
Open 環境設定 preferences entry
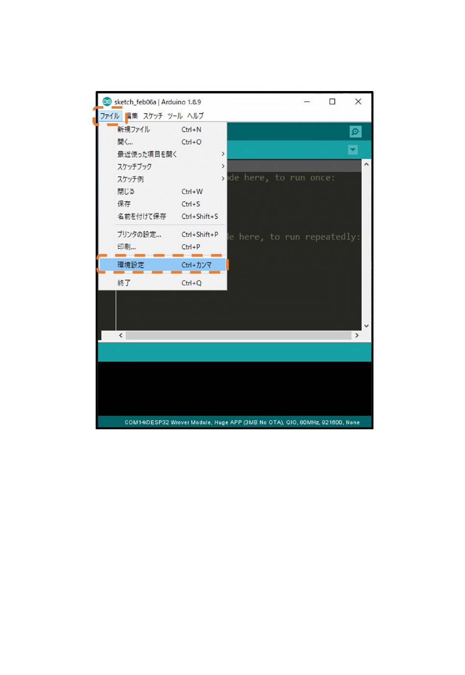coord(163,265)
